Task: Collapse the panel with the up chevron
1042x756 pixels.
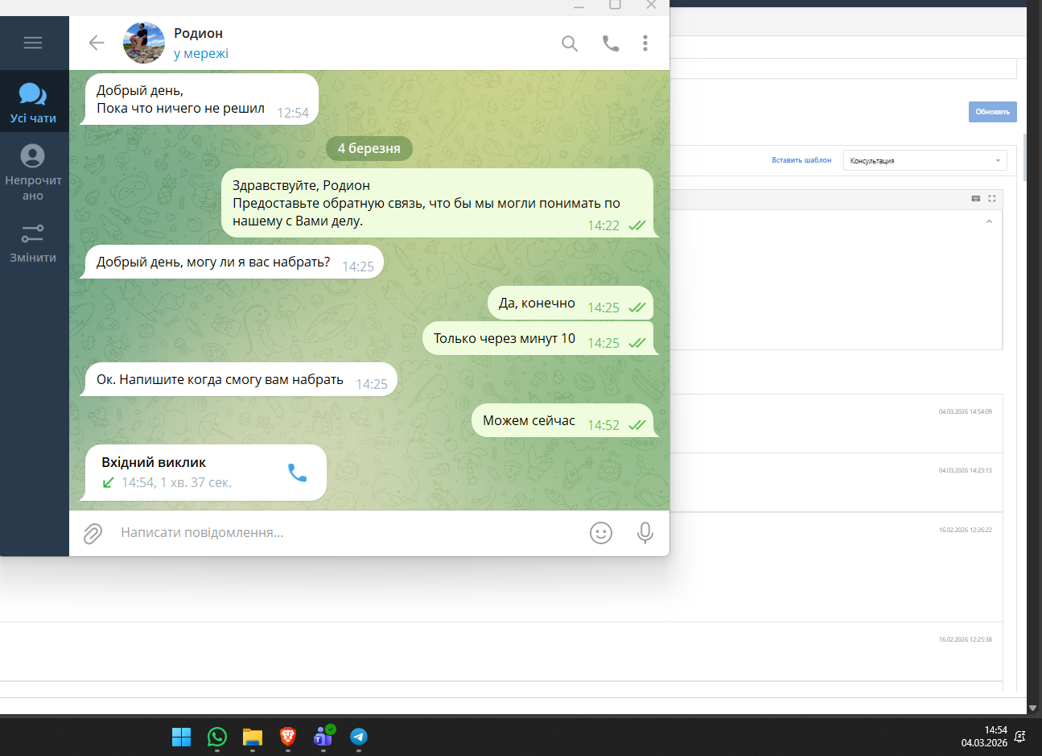Action: [x=989, y=221]
